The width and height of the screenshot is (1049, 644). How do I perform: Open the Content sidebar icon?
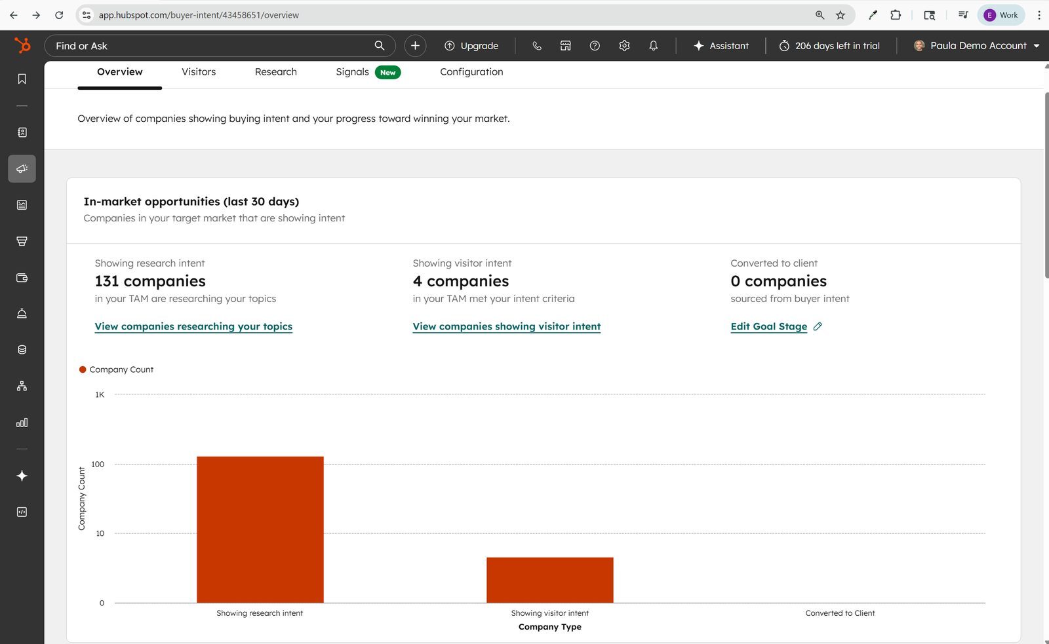pos(22,205)
